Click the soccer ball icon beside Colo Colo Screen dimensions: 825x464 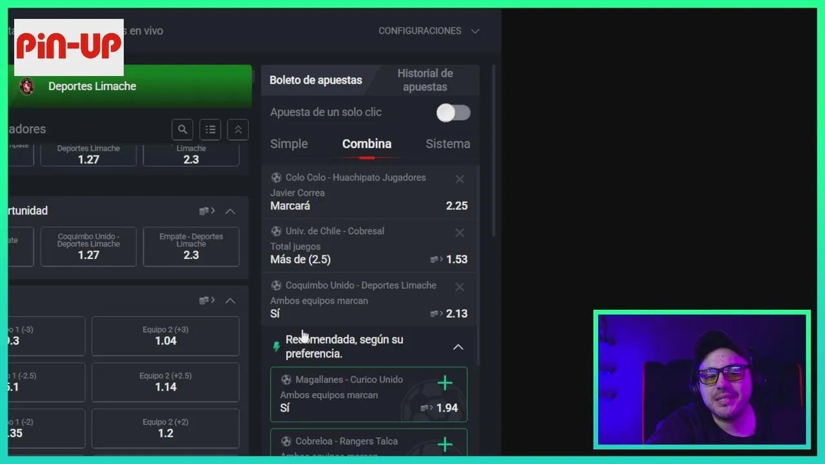(276, 178)
